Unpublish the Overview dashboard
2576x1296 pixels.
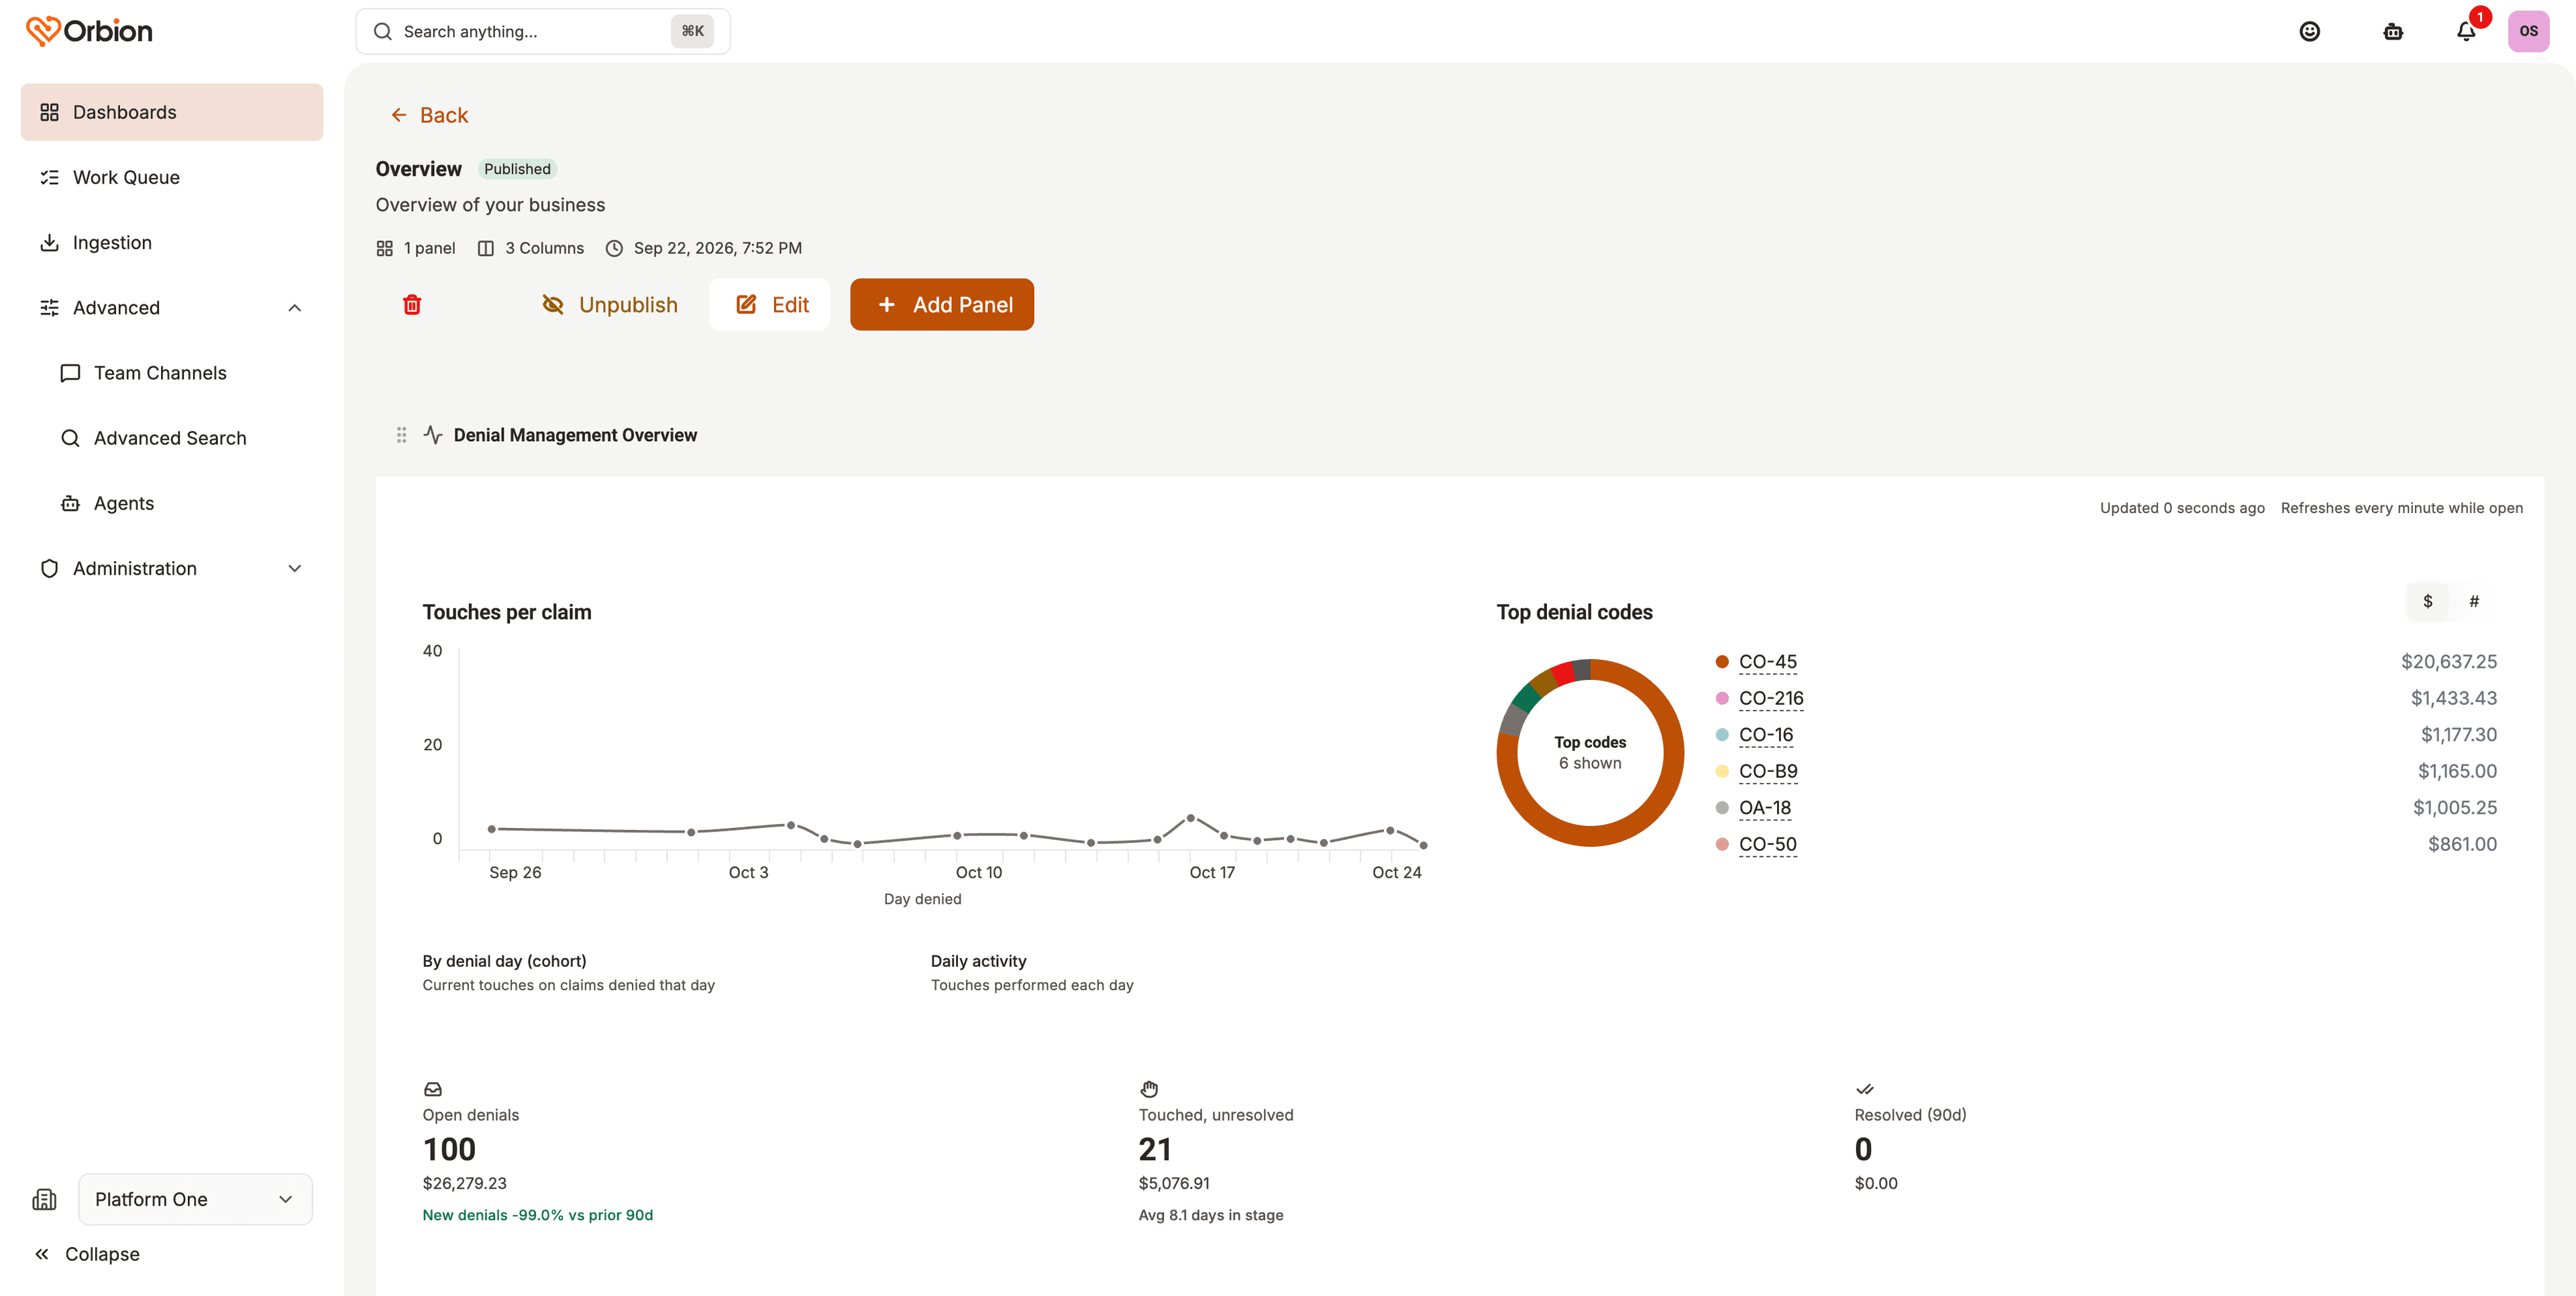click(609, 305)
